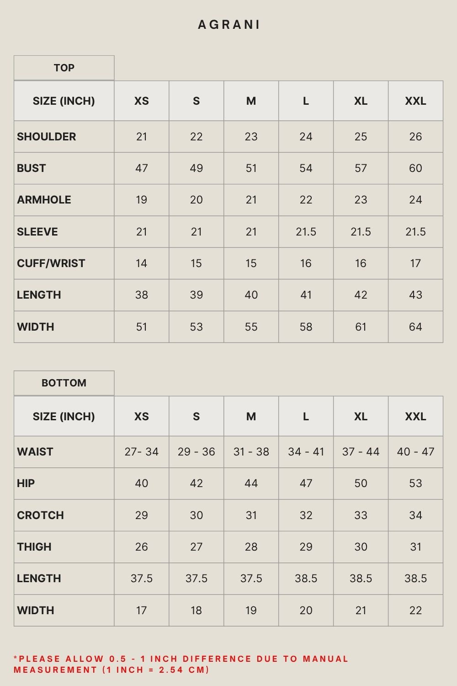Click the WAIST row label
The width and height of the screenshot is (457, 686).
click(x=35, y=452)
